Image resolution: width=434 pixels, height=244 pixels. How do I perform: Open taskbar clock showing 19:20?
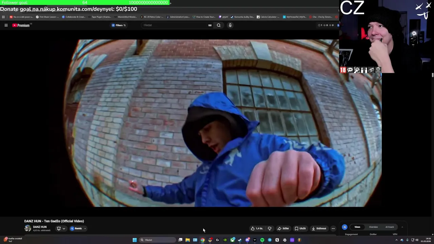tap(426, 240)
